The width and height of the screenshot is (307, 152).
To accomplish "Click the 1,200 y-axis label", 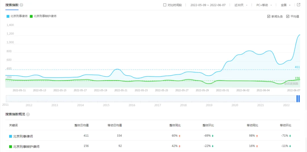I will (x=10, y=34).
